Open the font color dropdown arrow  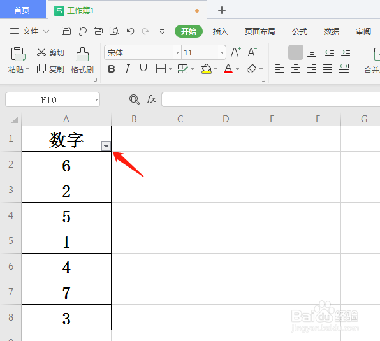pyautogui.click(x=237, y=69)
